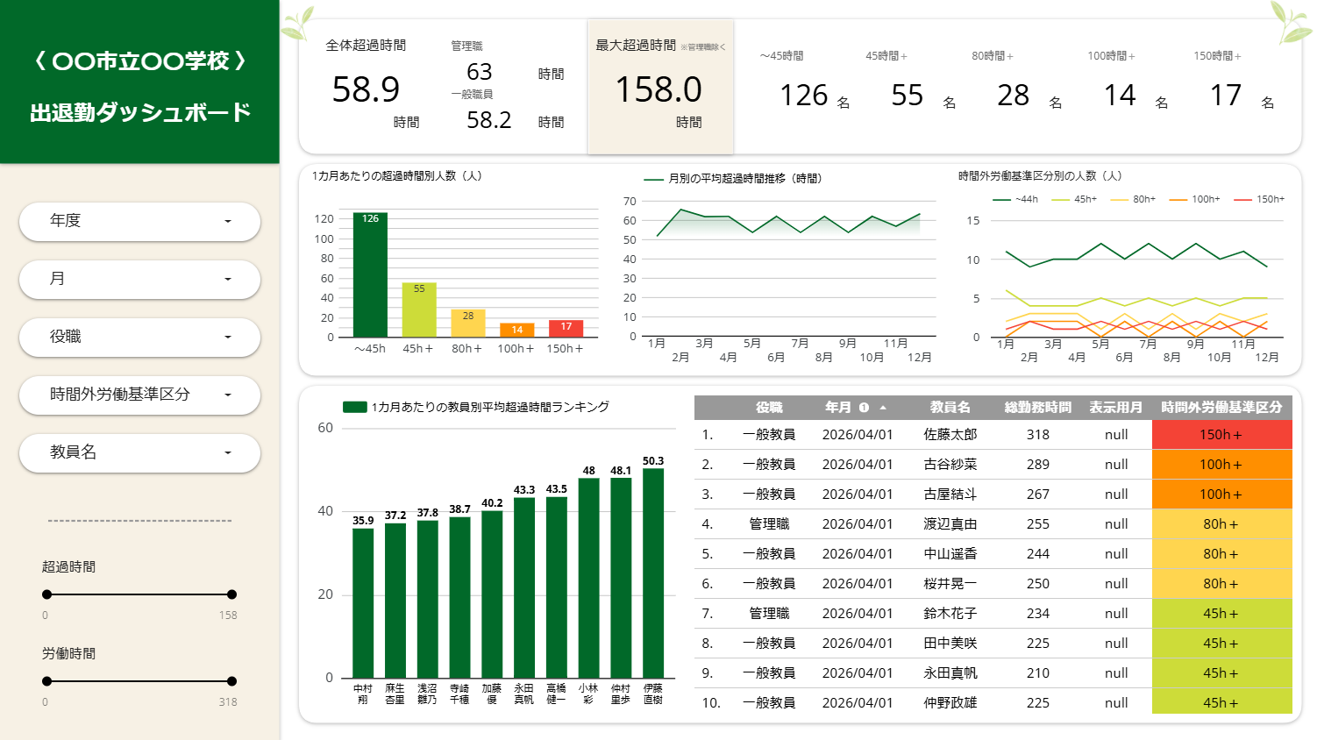Image resolution: width=1317 pixels, height=740 pixels.
Task: Click the info icon in 年月 header
Action: coord(864,408)
